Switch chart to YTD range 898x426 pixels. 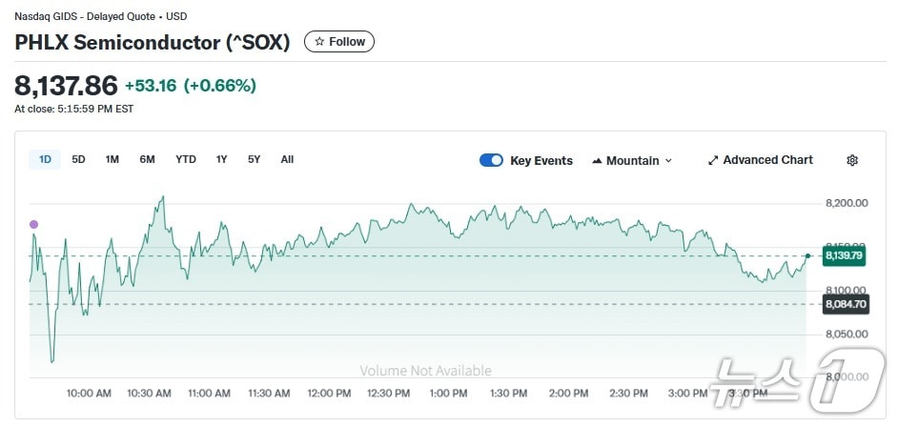(x=186, y=159)
